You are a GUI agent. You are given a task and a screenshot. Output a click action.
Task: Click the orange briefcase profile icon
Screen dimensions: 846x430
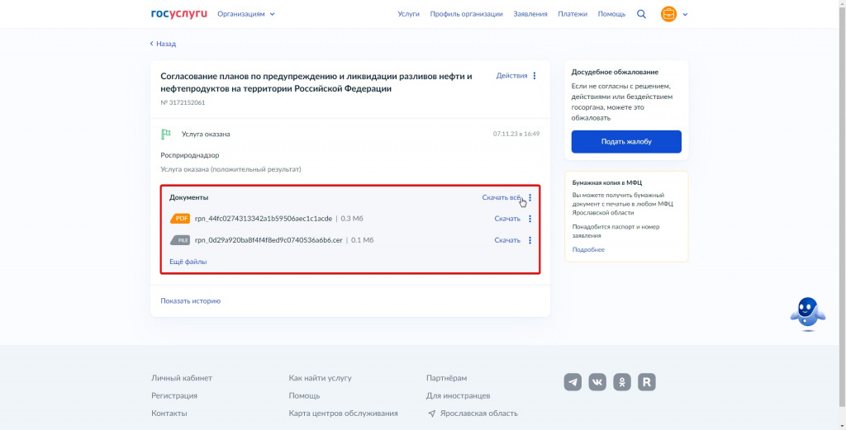click(x=668, y=15)
